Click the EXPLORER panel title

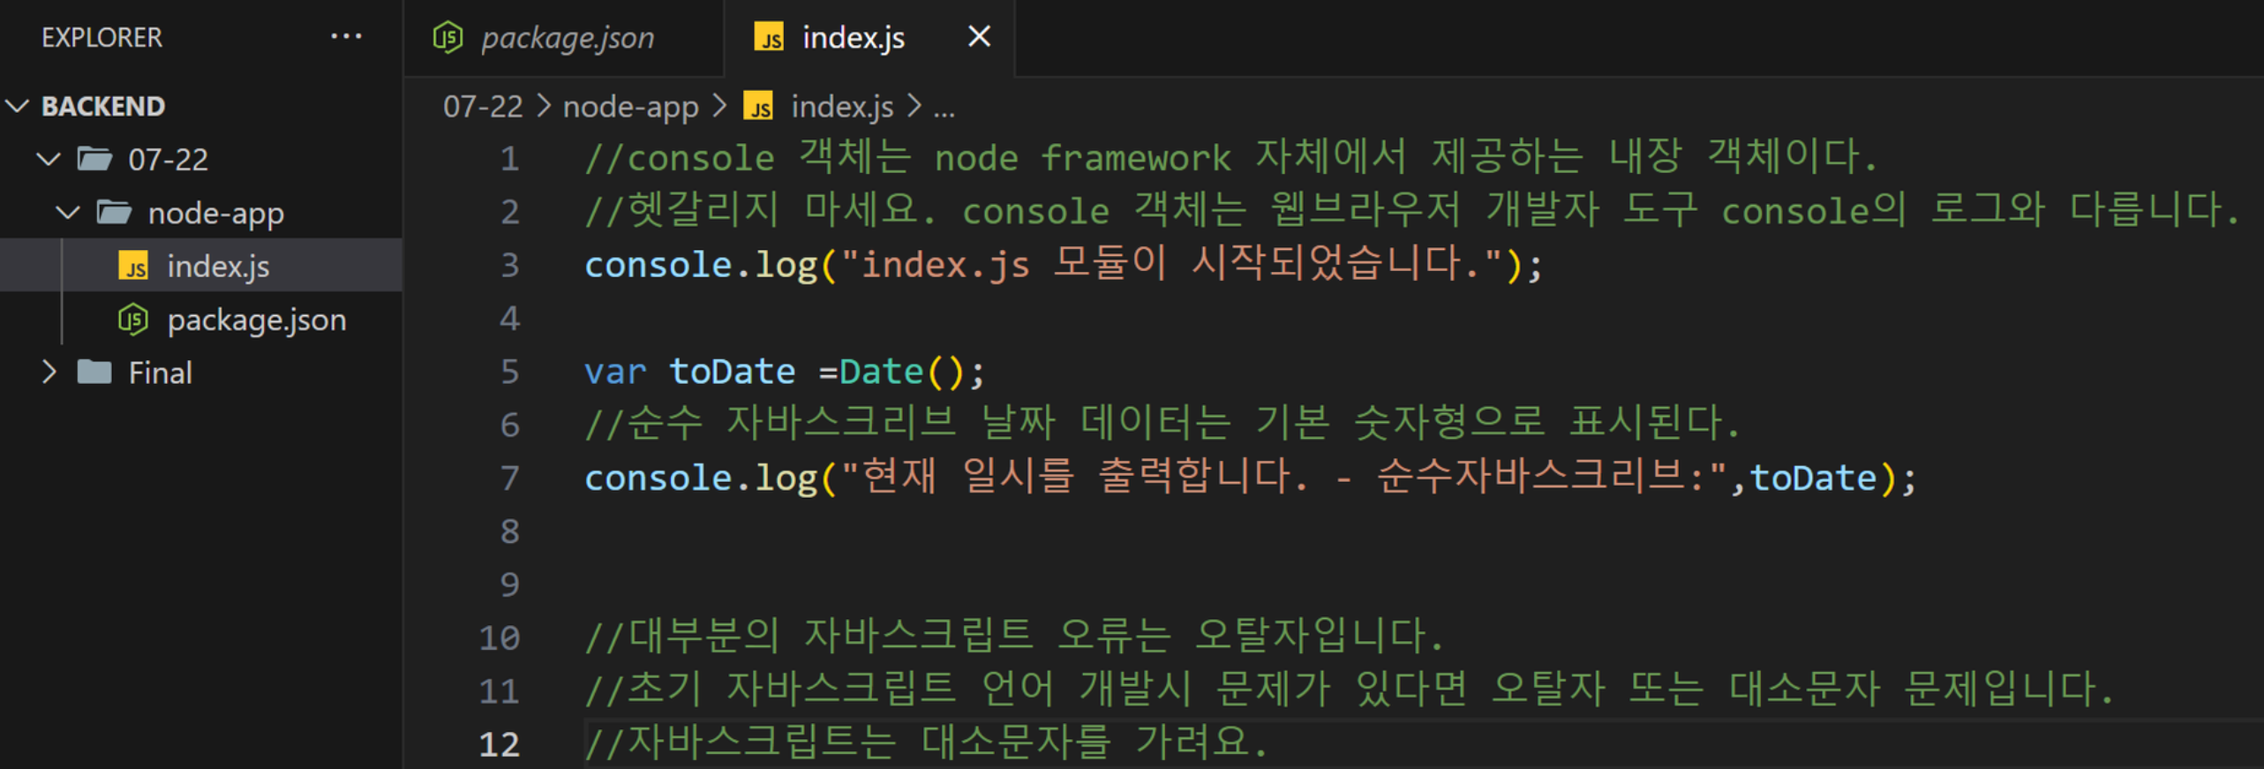(102, 37)
